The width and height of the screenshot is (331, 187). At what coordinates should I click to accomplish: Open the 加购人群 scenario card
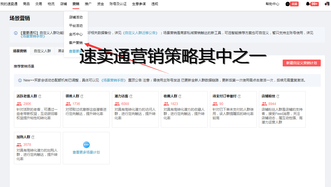coord(38,148)
